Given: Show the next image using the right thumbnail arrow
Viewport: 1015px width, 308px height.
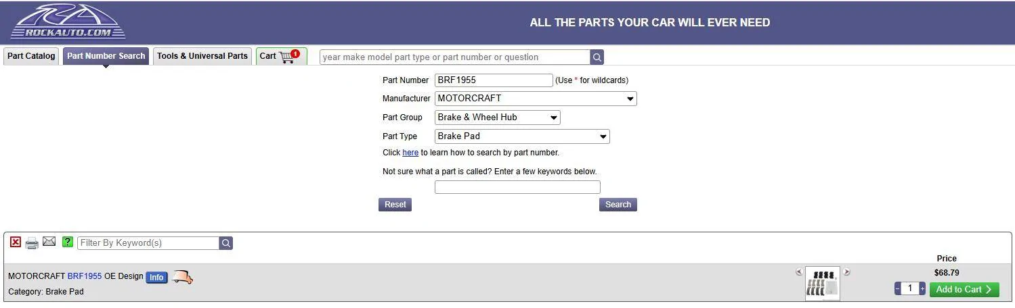Looking at the screenshot, I should [846, 272].
